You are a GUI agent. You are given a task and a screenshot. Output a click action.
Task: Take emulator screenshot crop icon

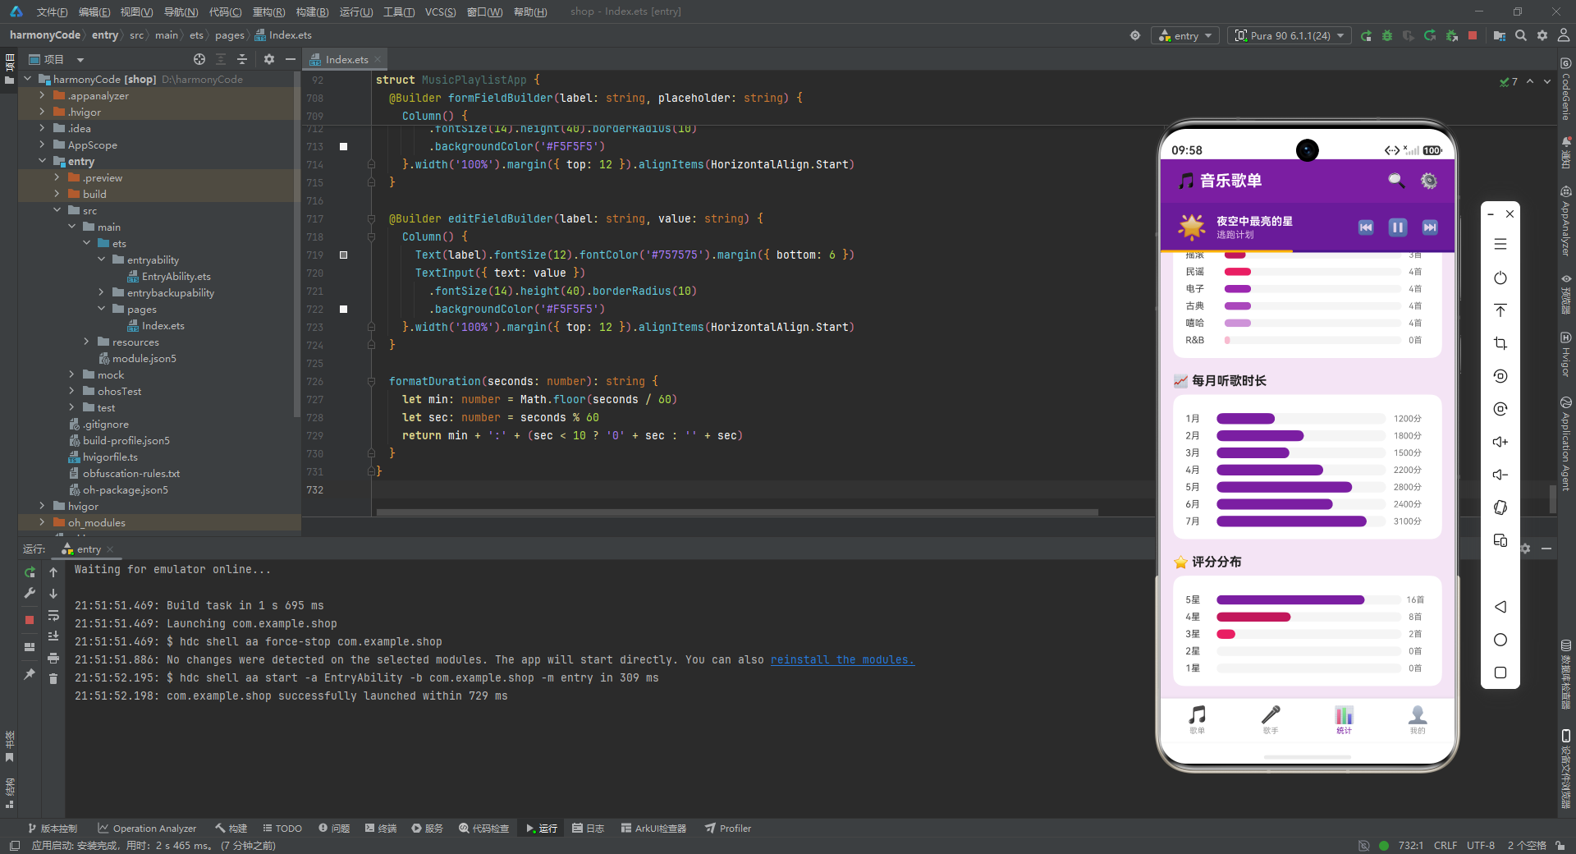coord(1500,343)
